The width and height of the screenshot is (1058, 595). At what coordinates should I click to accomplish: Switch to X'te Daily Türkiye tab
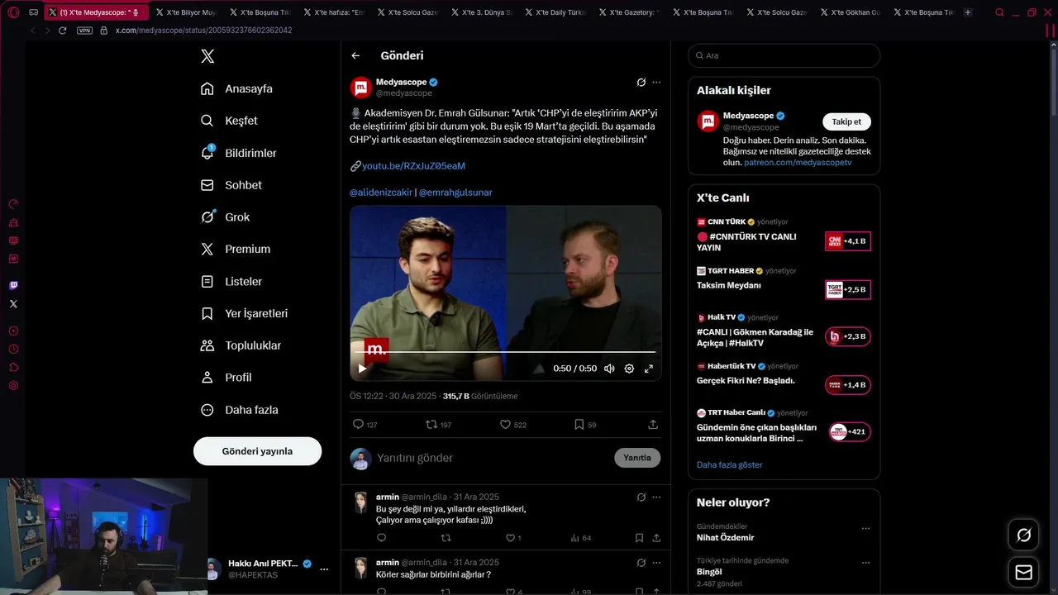coord(555,12)
